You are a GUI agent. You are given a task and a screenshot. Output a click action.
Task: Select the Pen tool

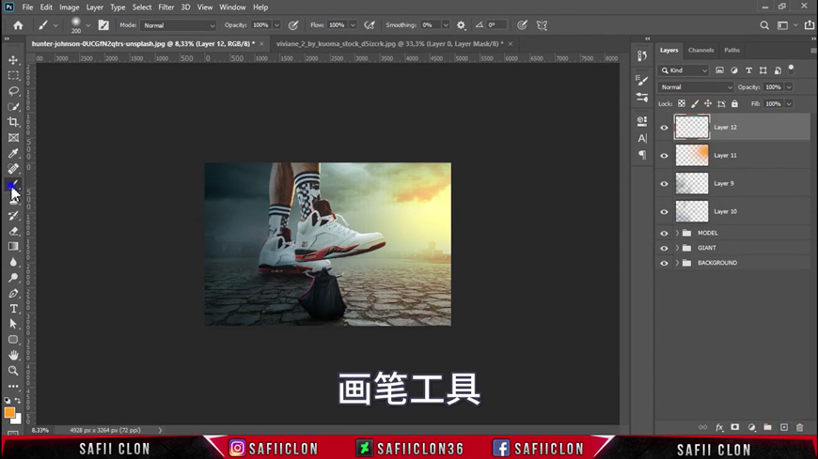tap(13, 293)
